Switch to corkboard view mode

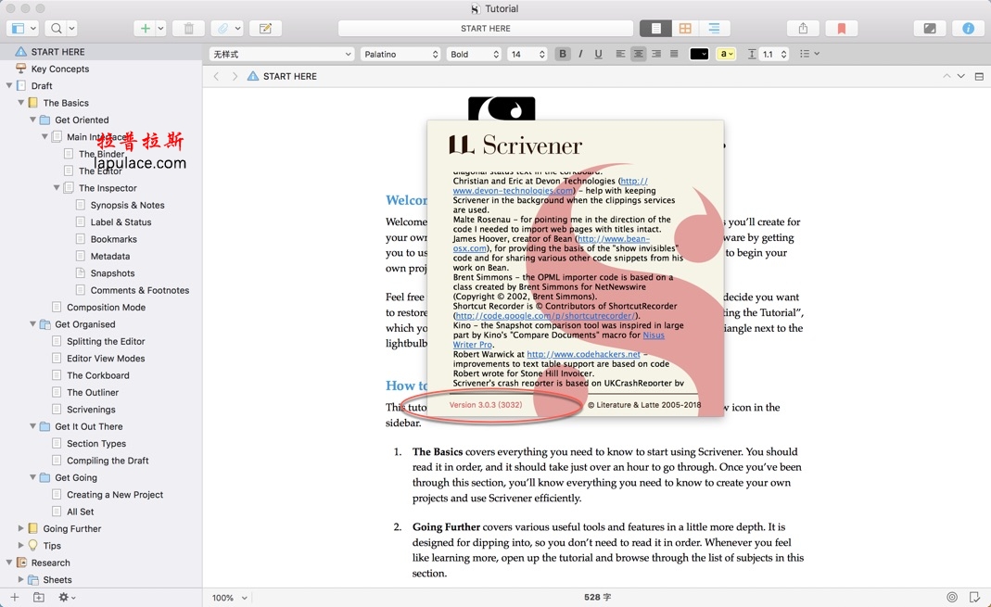click(685, 29)
